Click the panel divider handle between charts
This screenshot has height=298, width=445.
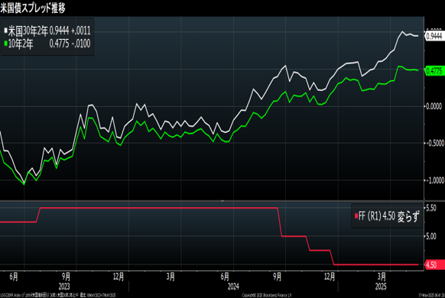point(222,201)
